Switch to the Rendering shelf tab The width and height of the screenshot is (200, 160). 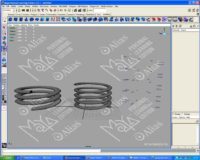point(80,15)
